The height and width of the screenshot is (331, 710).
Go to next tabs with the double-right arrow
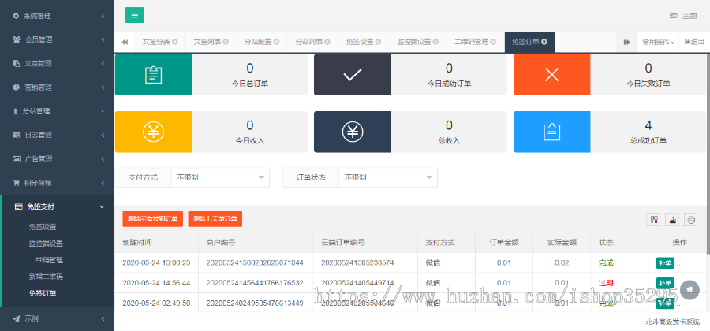click(626, 42)
